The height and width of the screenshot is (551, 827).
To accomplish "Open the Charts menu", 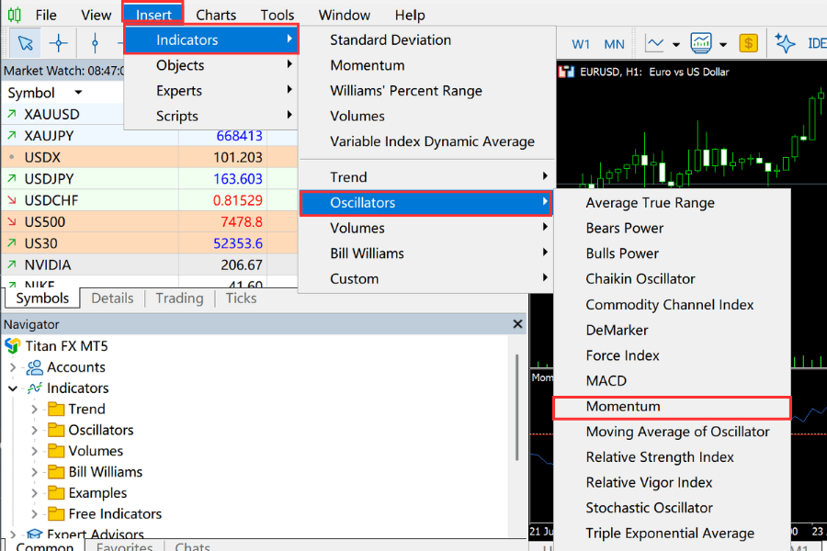I will click(216, 15).
